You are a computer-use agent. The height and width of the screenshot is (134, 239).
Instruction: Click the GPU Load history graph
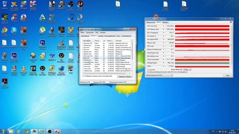tap(202, 46)
